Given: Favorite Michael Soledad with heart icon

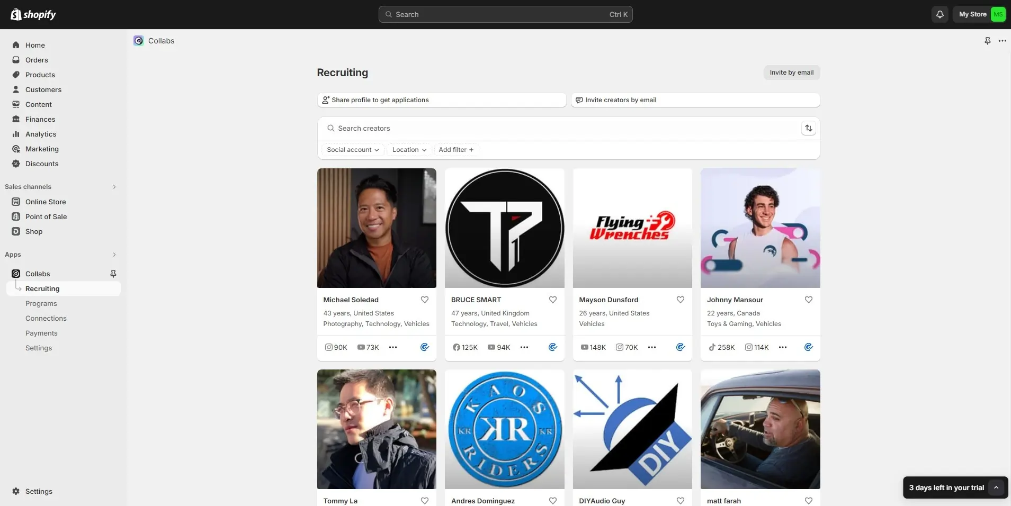Looking at the screenshot, I should coord(425,300).
